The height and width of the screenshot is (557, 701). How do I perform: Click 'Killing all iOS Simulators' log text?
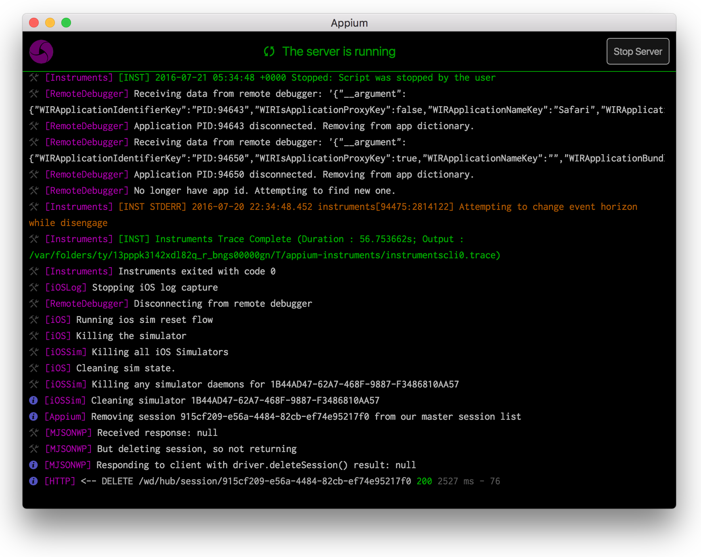pos(160,352)
